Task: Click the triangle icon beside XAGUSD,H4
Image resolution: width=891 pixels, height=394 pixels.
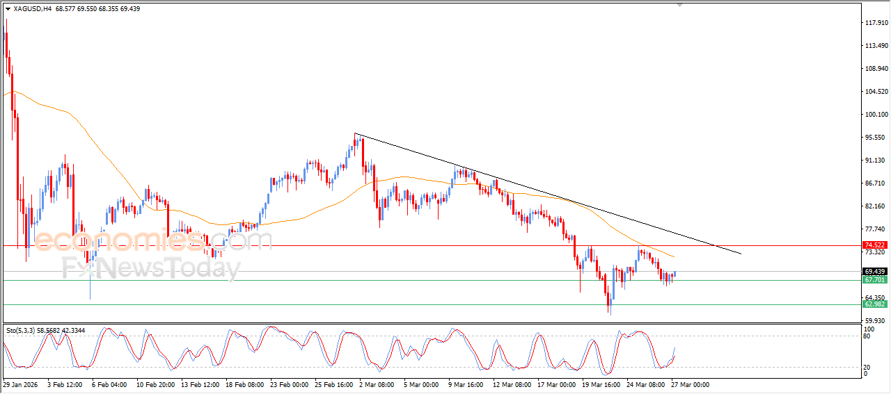Action: [8, 8]
